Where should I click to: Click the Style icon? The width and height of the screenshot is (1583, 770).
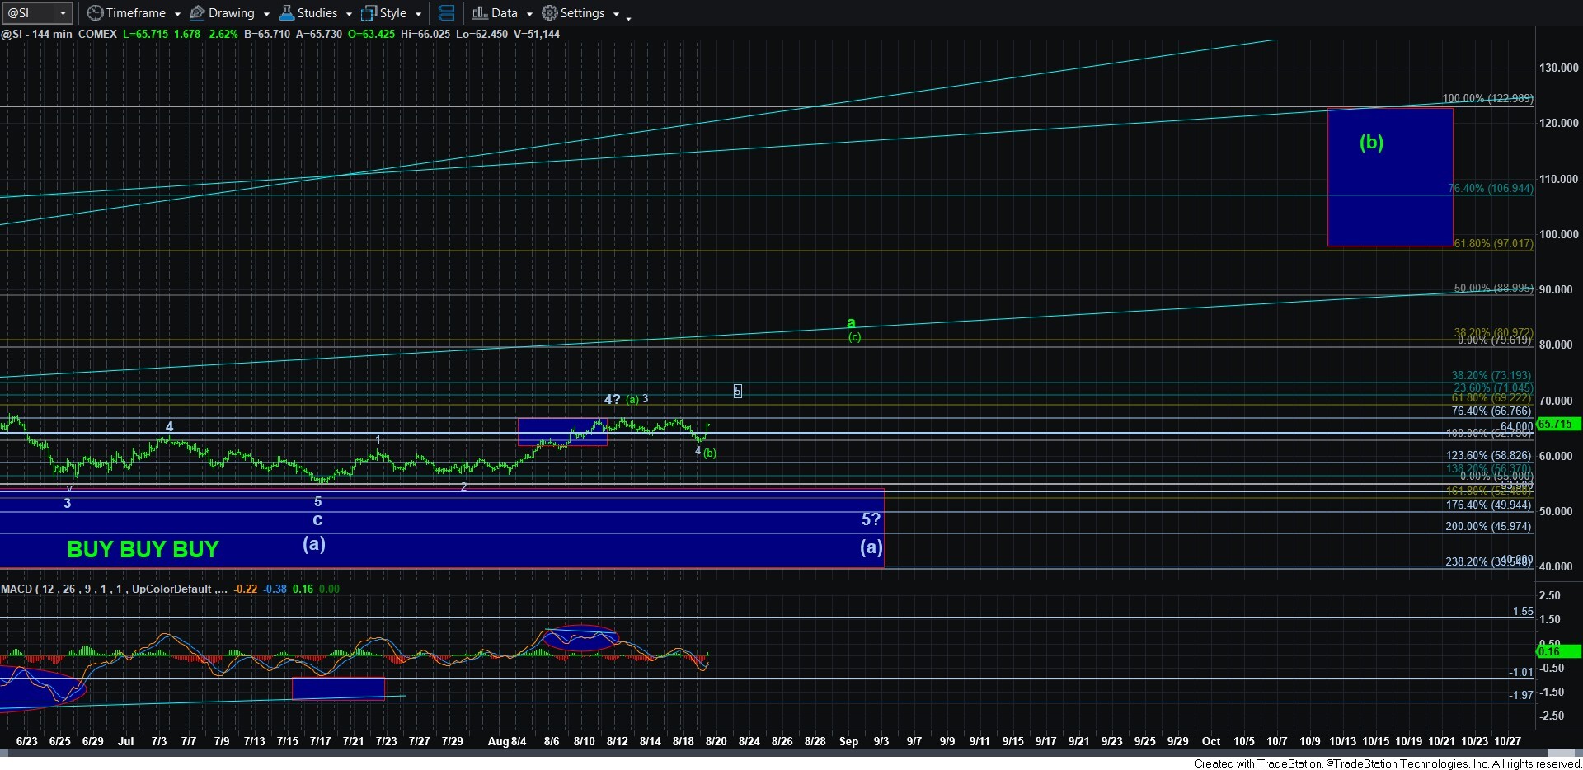pos(369,13)
